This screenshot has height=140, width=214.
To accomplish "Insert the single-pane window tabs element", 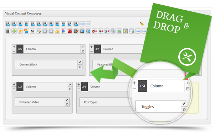I will click(45, 31).
